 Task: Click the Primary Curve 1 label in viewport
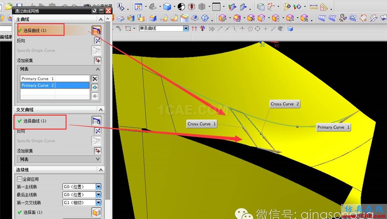tap(333, 127)
